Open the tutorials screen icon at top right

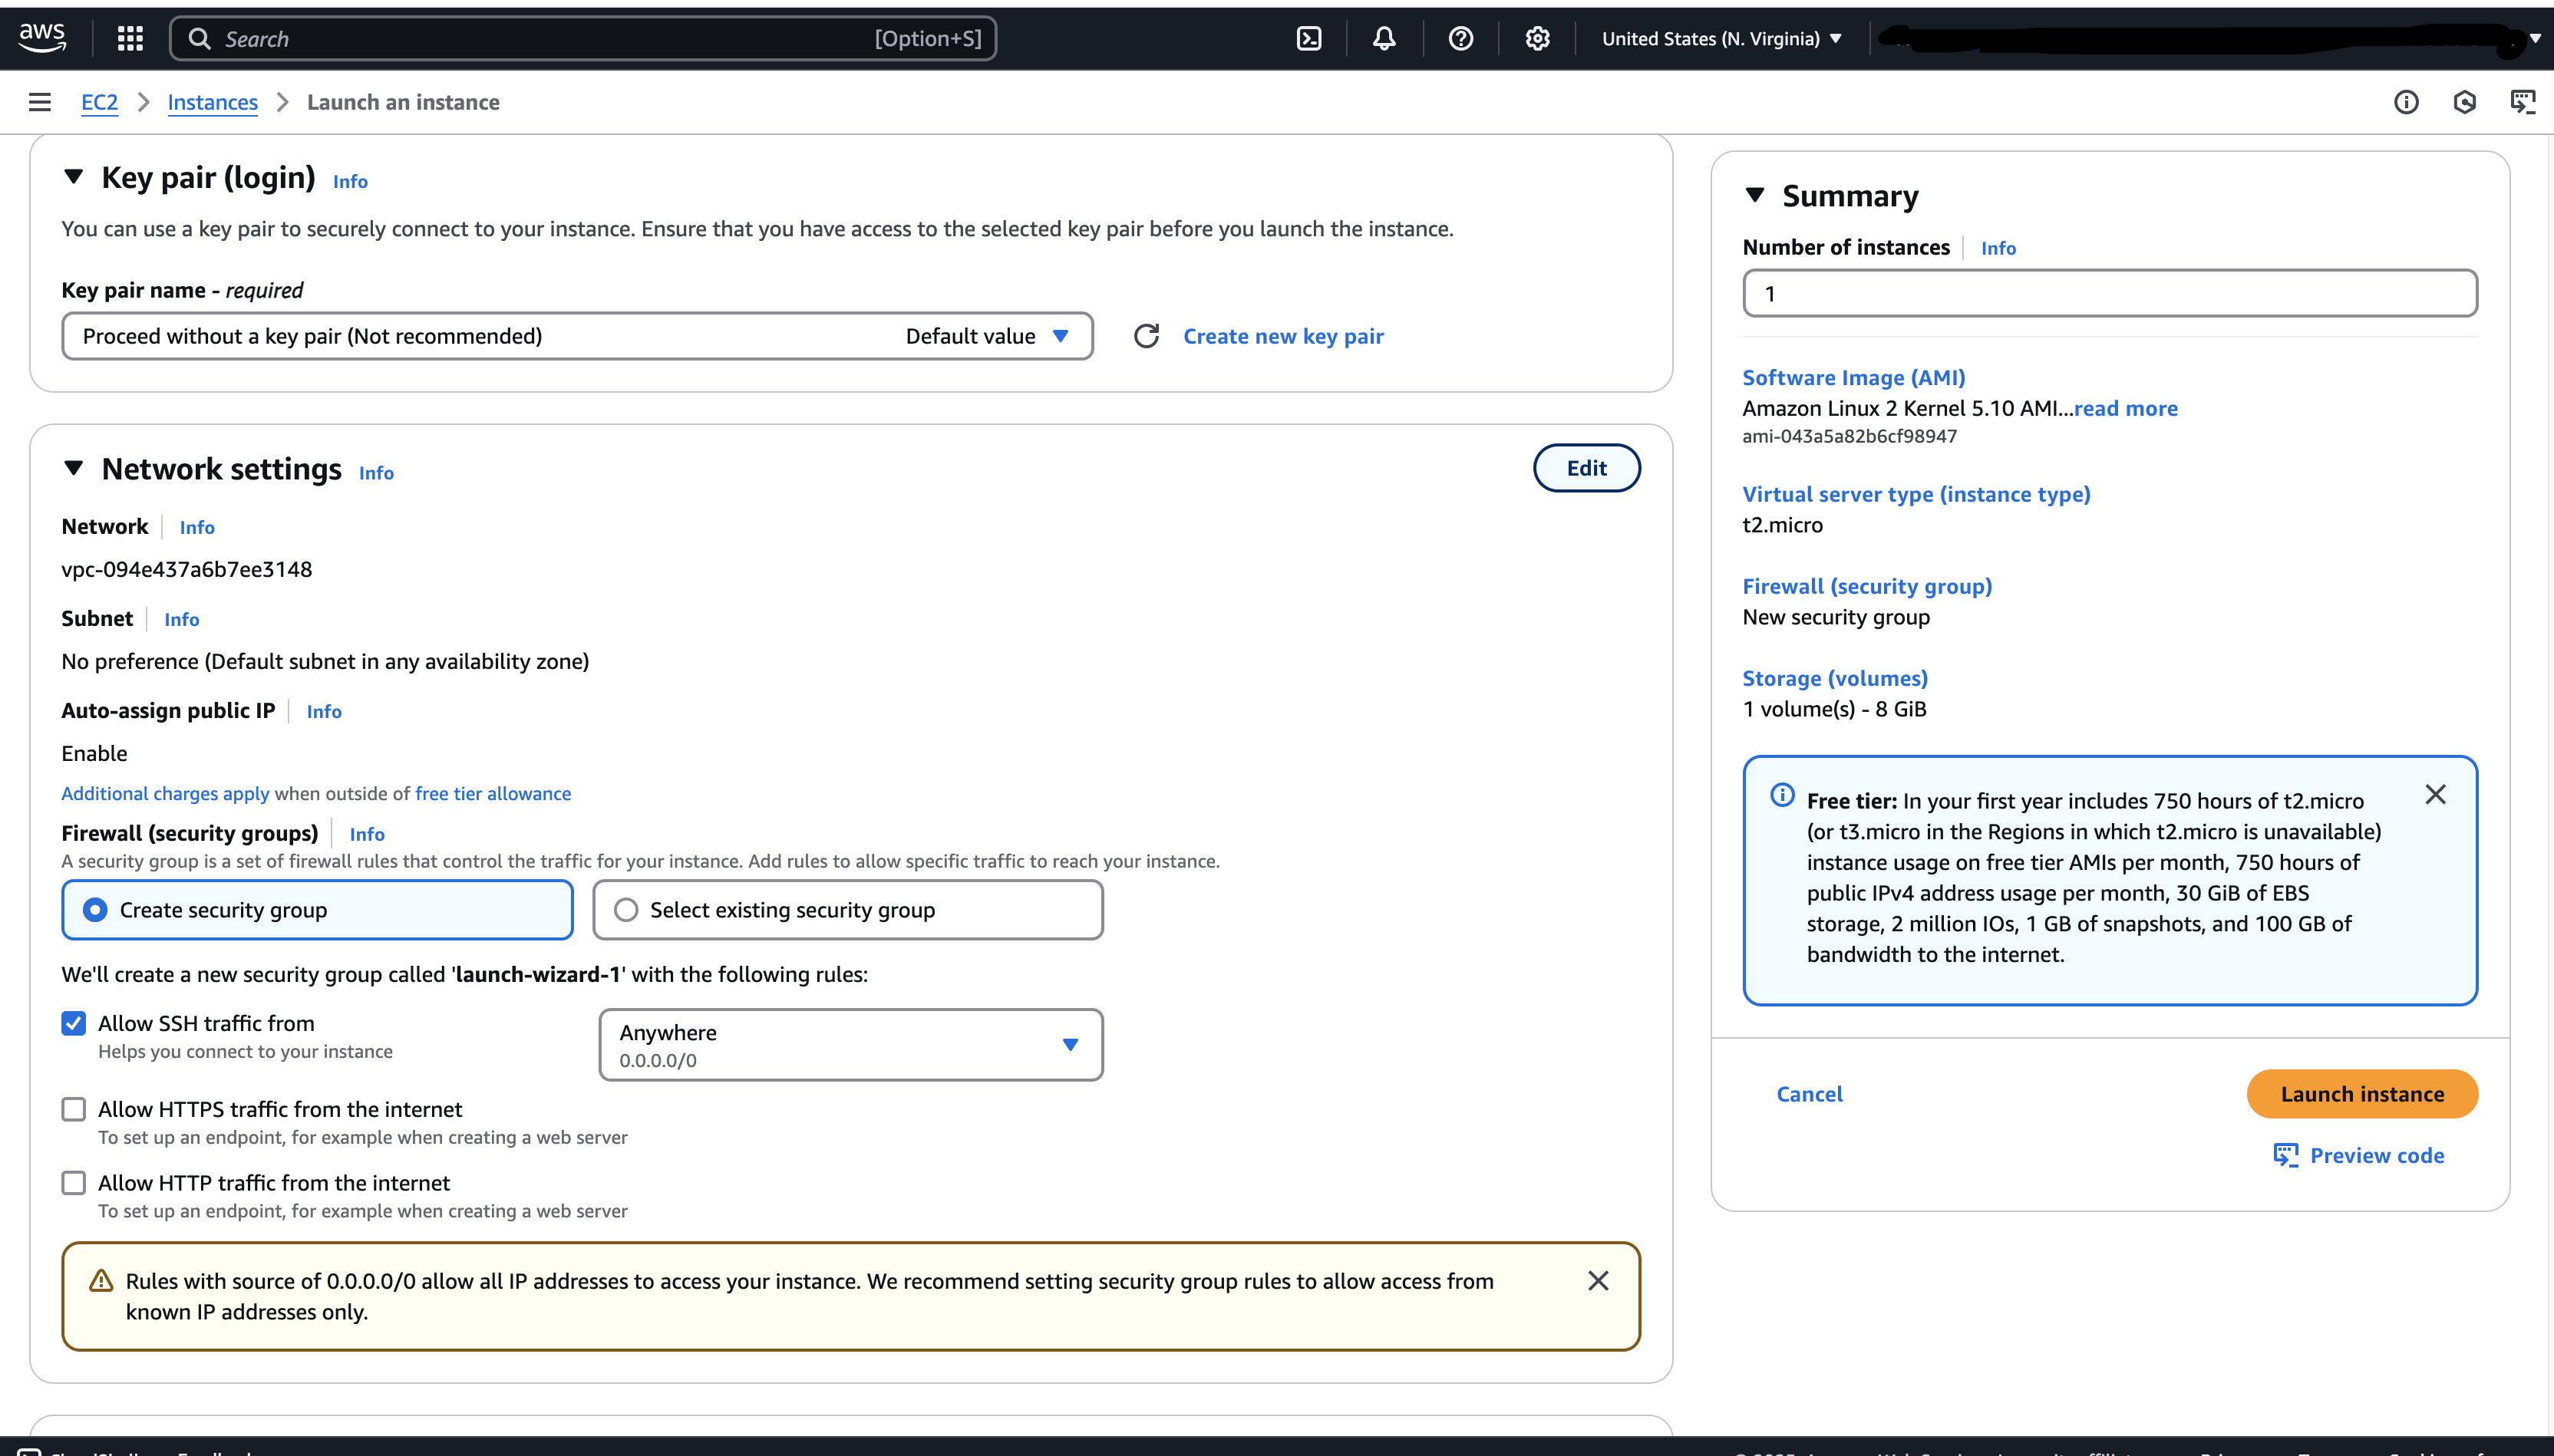(2523, 102)
